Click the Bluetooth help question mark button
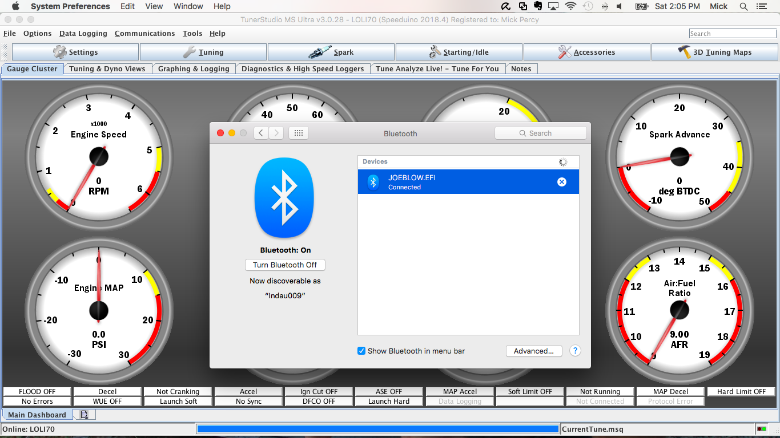This screenshot has height=438, width=780. 575,351
